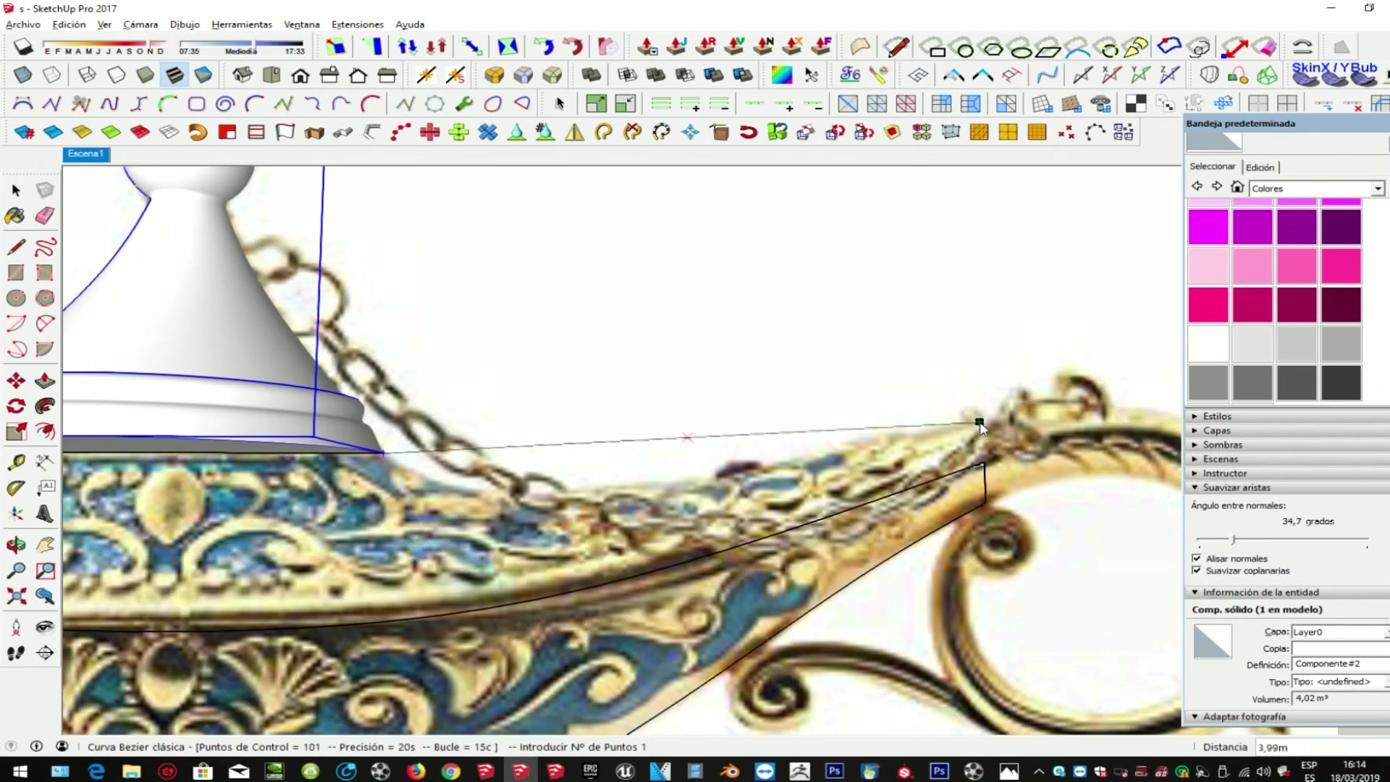The width and height of the screenshot is (1390, 782).
Task: Click the Orbit tool icon
Action: (16, 545)
